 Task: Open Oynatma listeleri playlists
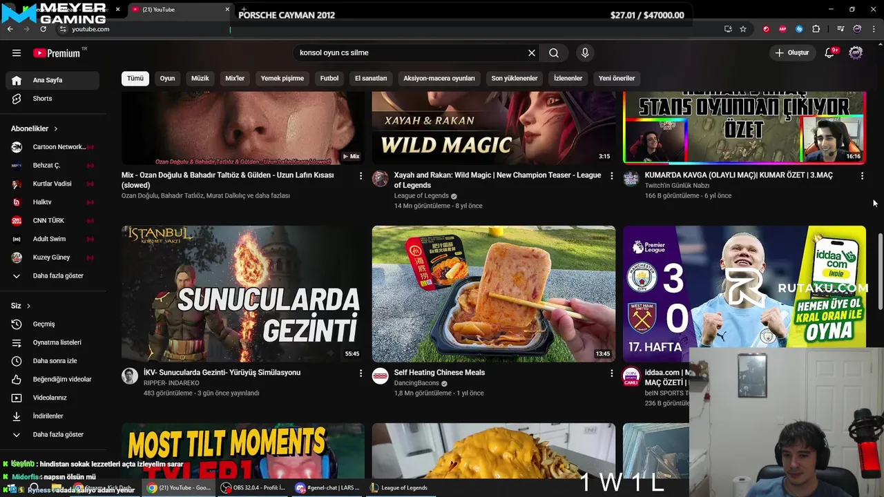52,342
